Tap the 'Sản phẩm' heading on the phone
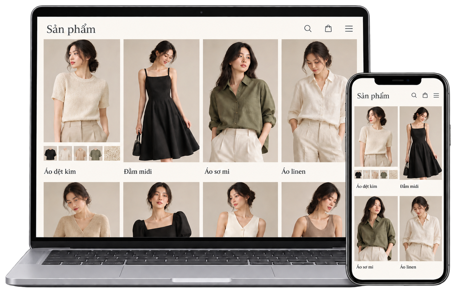 click(373, 96)
